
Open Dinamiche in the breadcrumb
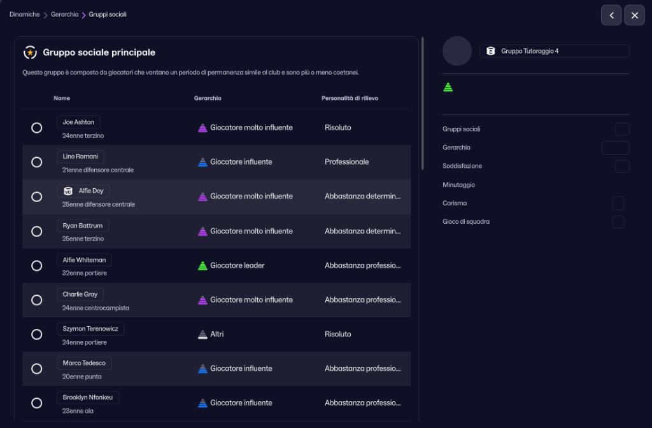pyautogui.click(x=24, y=15)
